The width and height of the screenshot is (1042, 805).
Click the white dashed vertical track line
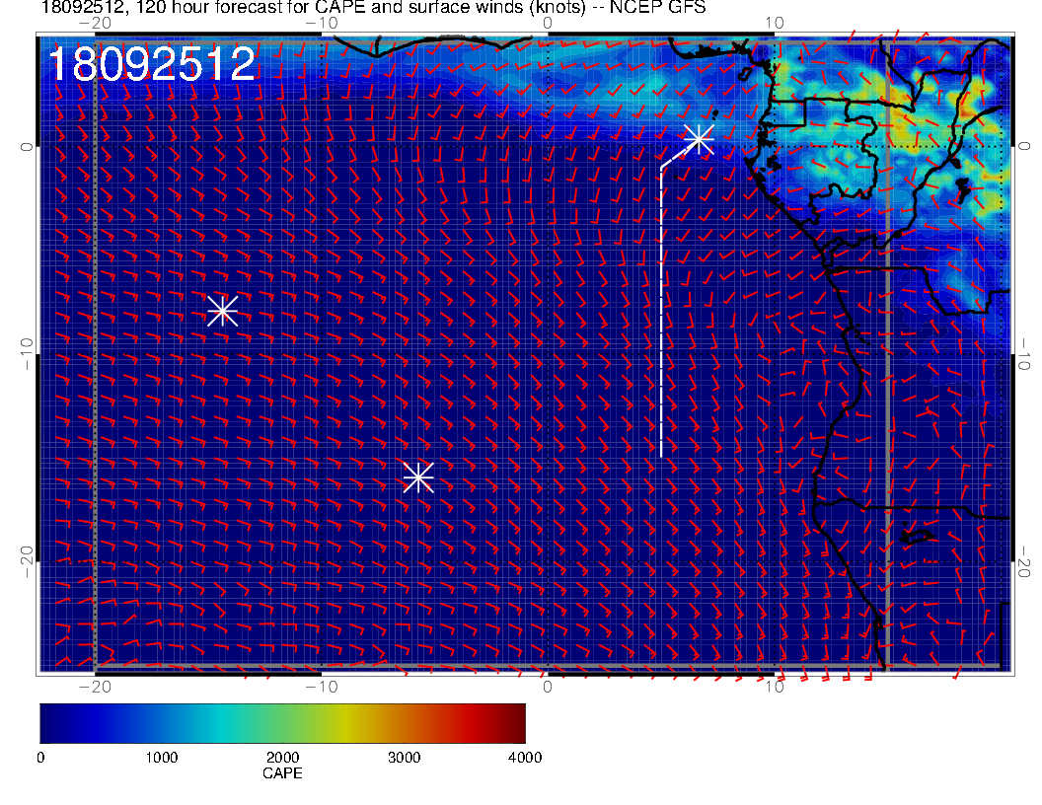(660, 316)
